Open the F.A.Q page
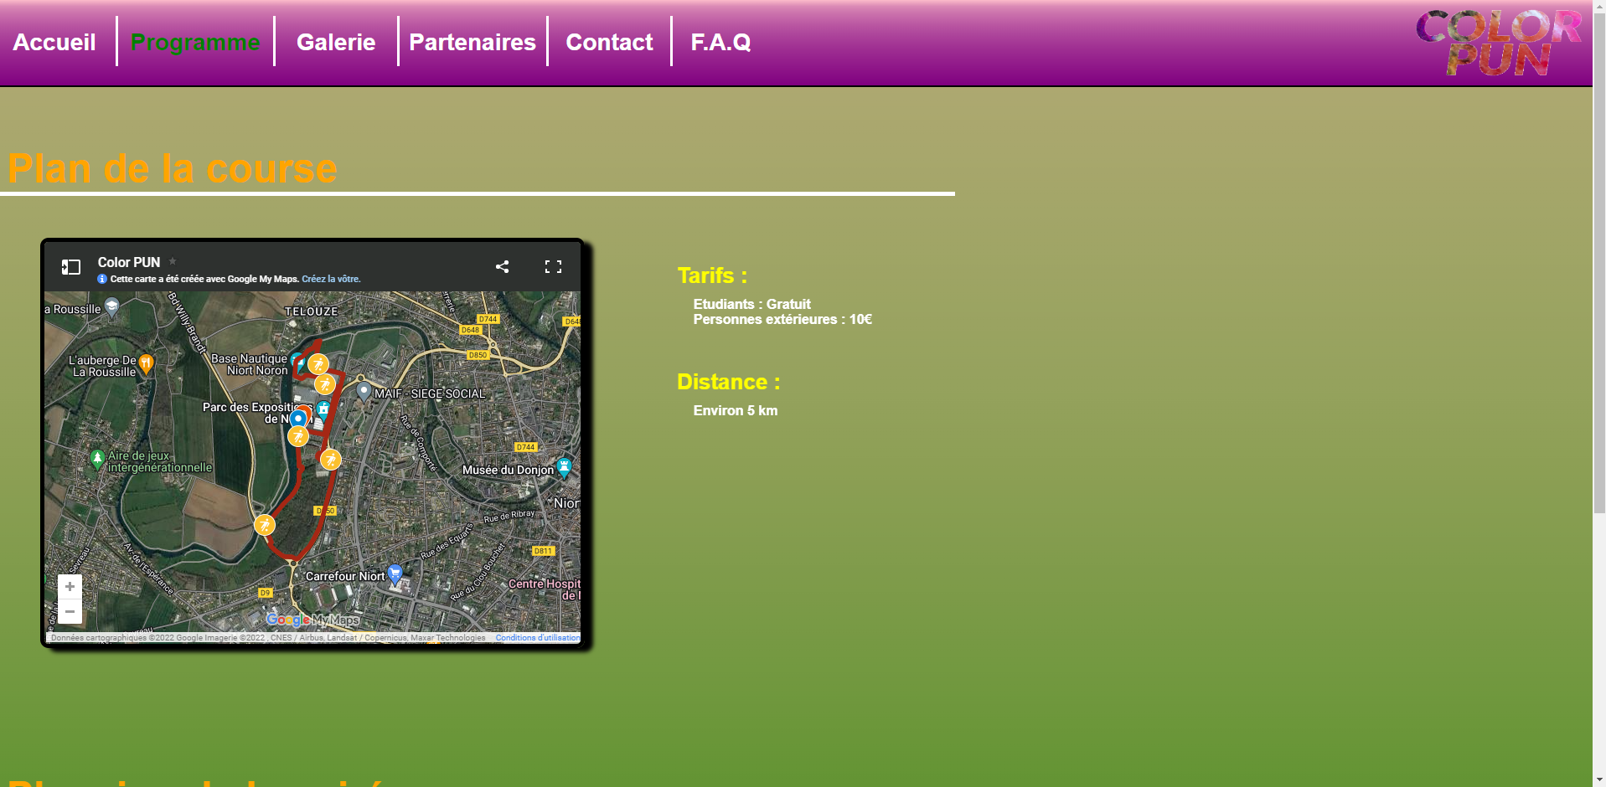This screenshot has height=787, width=1606. click(x=720, y=42)
